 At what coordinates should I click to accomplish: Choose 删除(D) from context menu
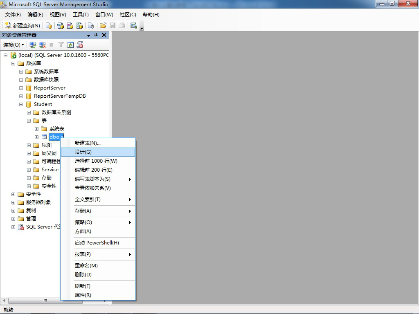coord(98,274)
